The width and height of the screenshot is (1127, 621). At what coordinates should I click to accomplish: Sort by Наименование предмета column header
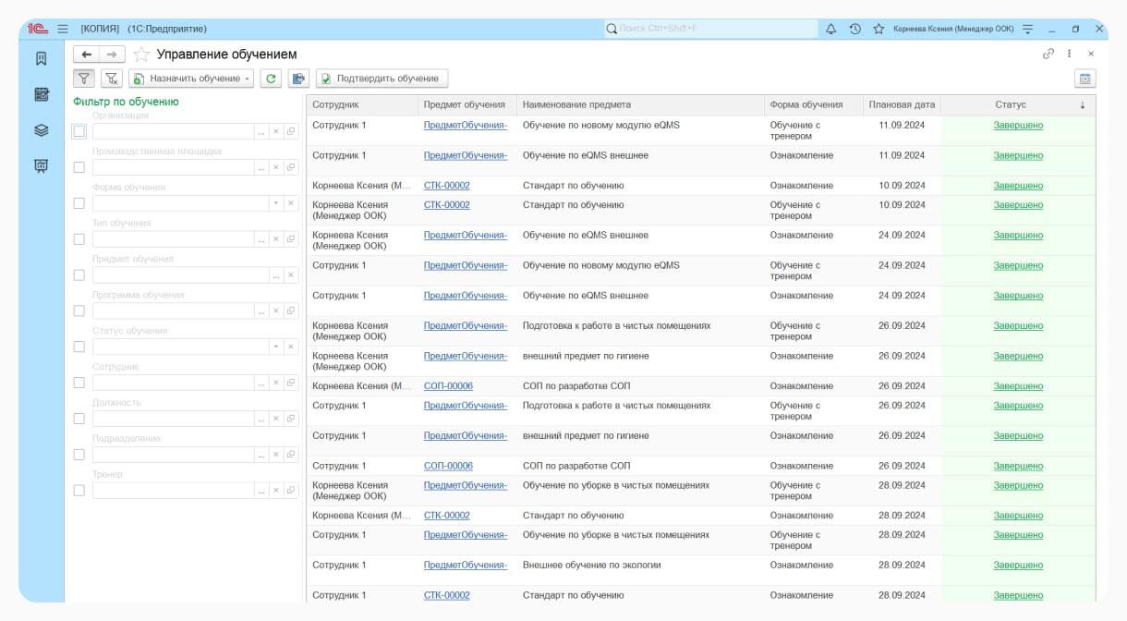[640, 105]
